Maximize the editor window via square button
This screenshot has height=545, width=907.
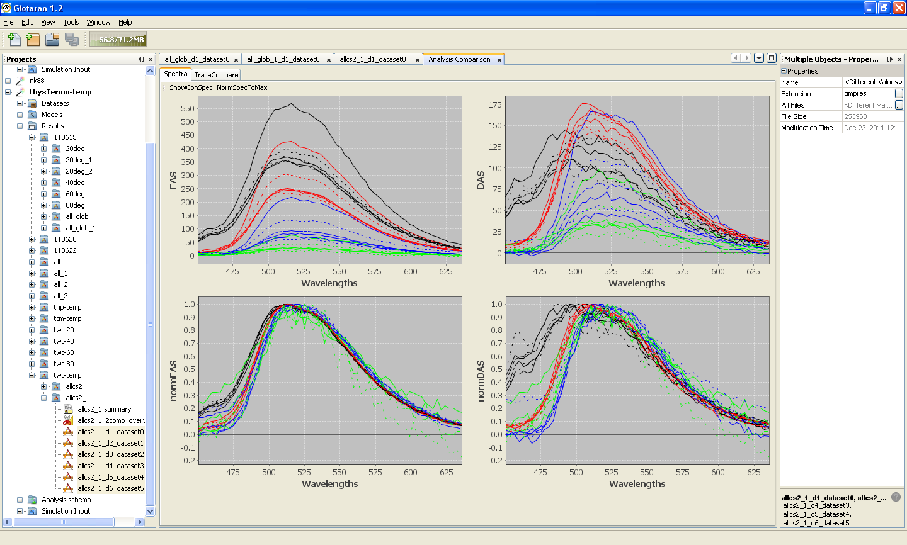click(771, 58)
